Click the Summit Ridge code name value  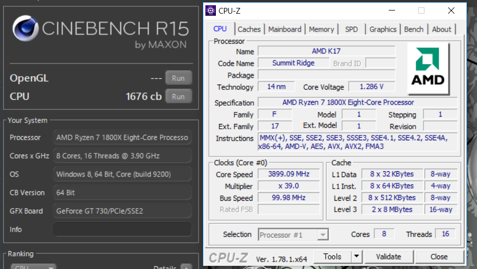[294, 63]
